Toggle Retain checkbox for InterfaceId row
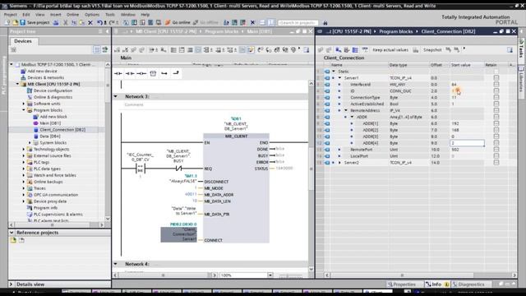This screenshot has height=296, width=526. 496,84
